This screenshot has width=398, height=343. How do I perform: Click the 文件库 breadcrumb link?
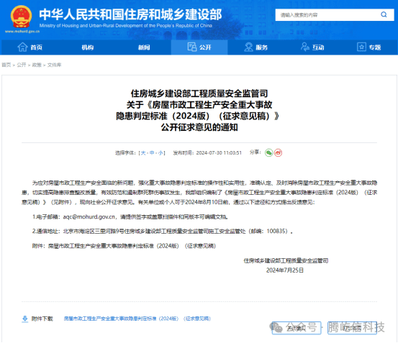[54, 65]
